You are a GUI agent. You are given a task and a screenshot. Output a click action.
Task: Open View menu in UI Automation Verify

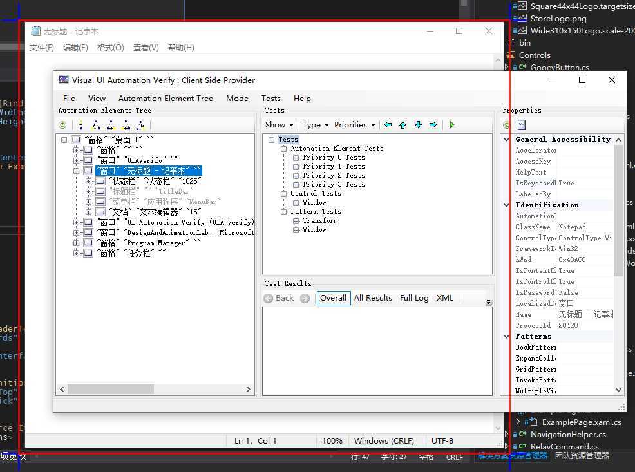[97, 99]
